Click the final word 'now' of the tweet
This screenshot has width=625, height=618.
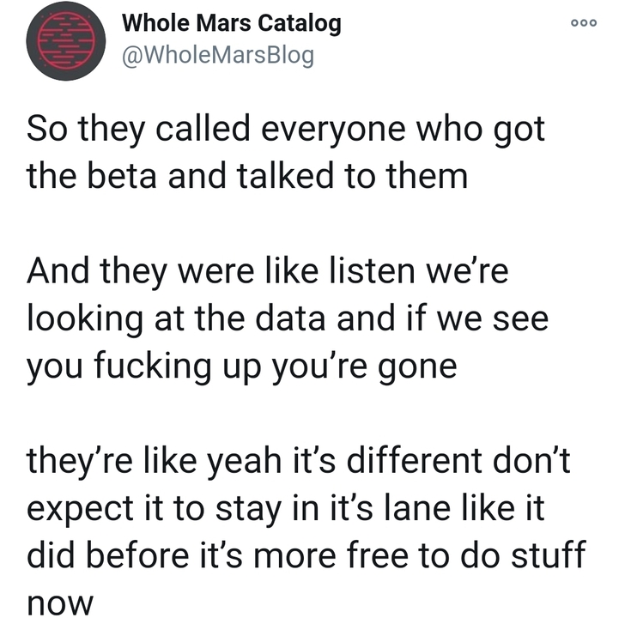tap(60, 604)
